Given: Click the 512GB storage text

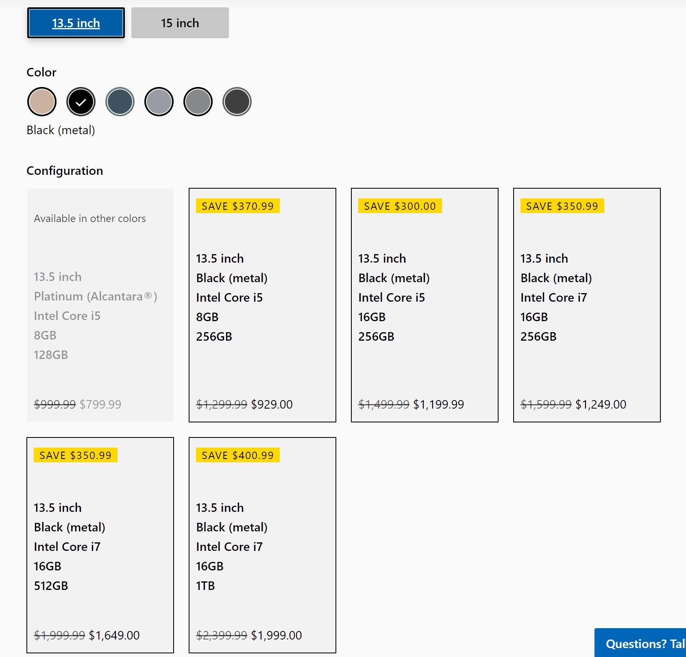Looking at the screenshot, I should (51, 586).
